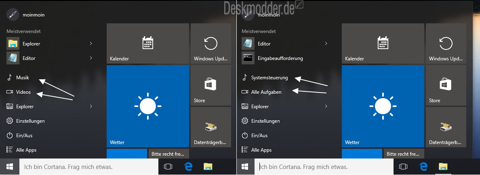Click 'Alle Apps' text in left menu
480x175 pixels.
coord(26,150)
